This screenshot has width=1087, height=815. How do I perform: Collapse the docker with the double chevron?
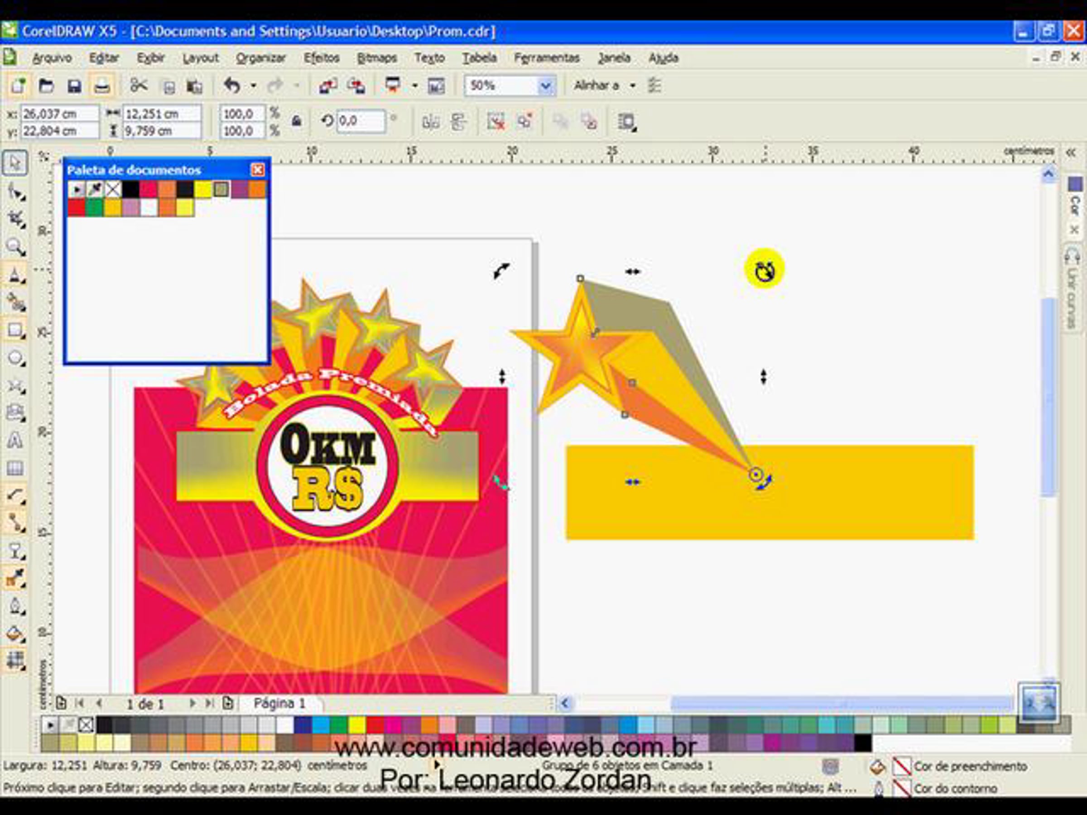pos(1071,153)
